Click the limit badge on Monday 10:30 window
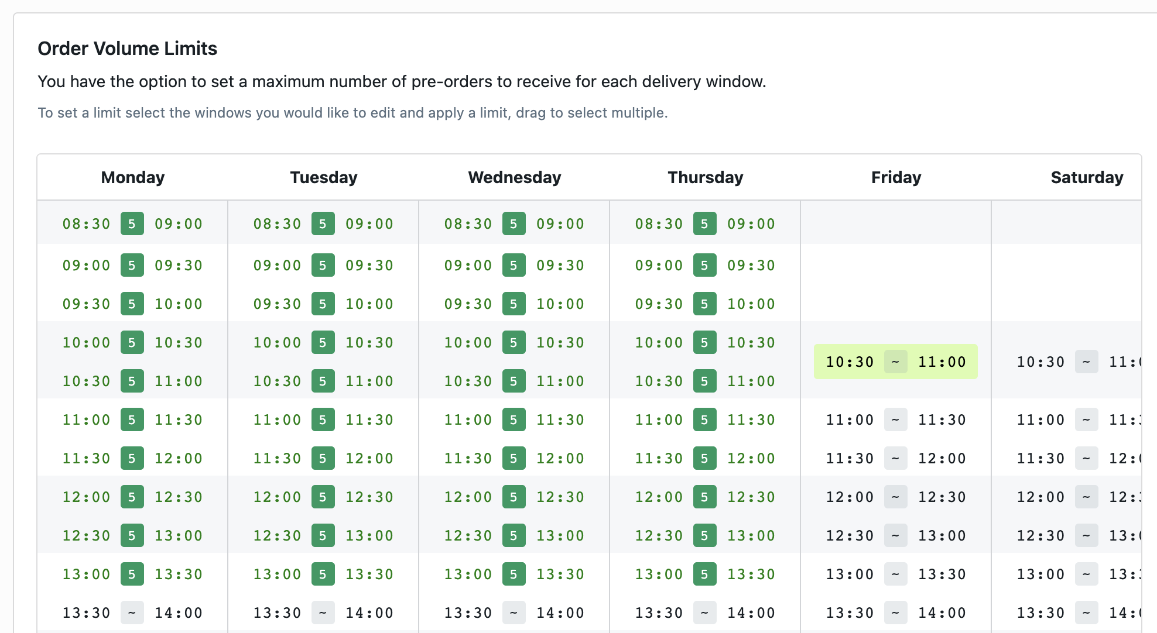The width and height of the screenshot is (1157, 633). [132, 381]
